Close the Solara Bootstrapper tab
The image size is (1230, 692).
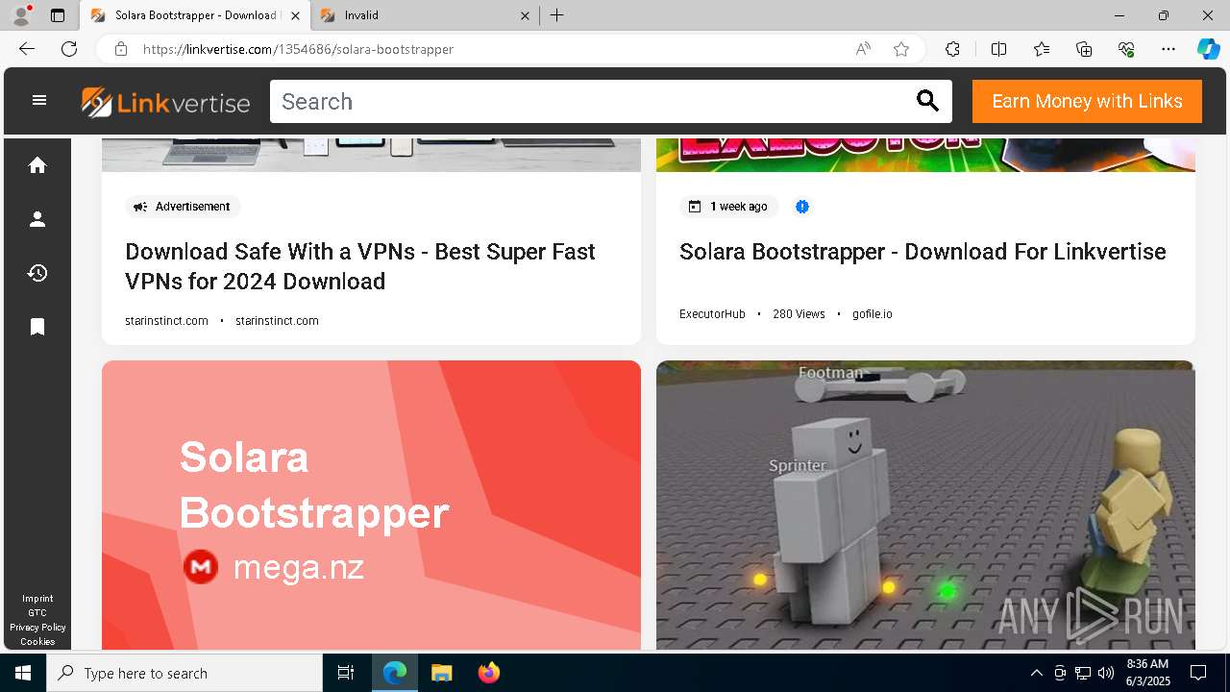296,15
